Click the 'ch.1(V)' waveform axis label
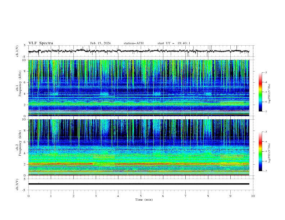Screen dimensions: 285x220 [17, 51]
